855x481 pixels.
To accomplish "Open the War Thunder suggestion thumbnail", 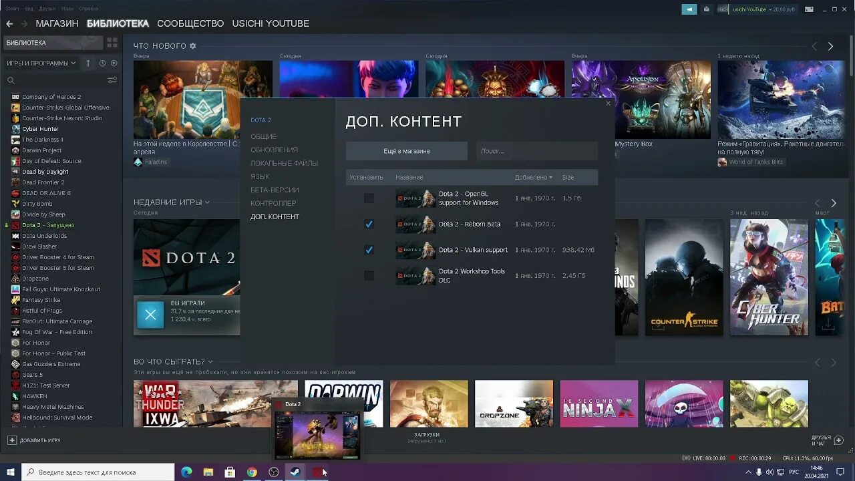I will pyautogui.click(x=216, y=404).
